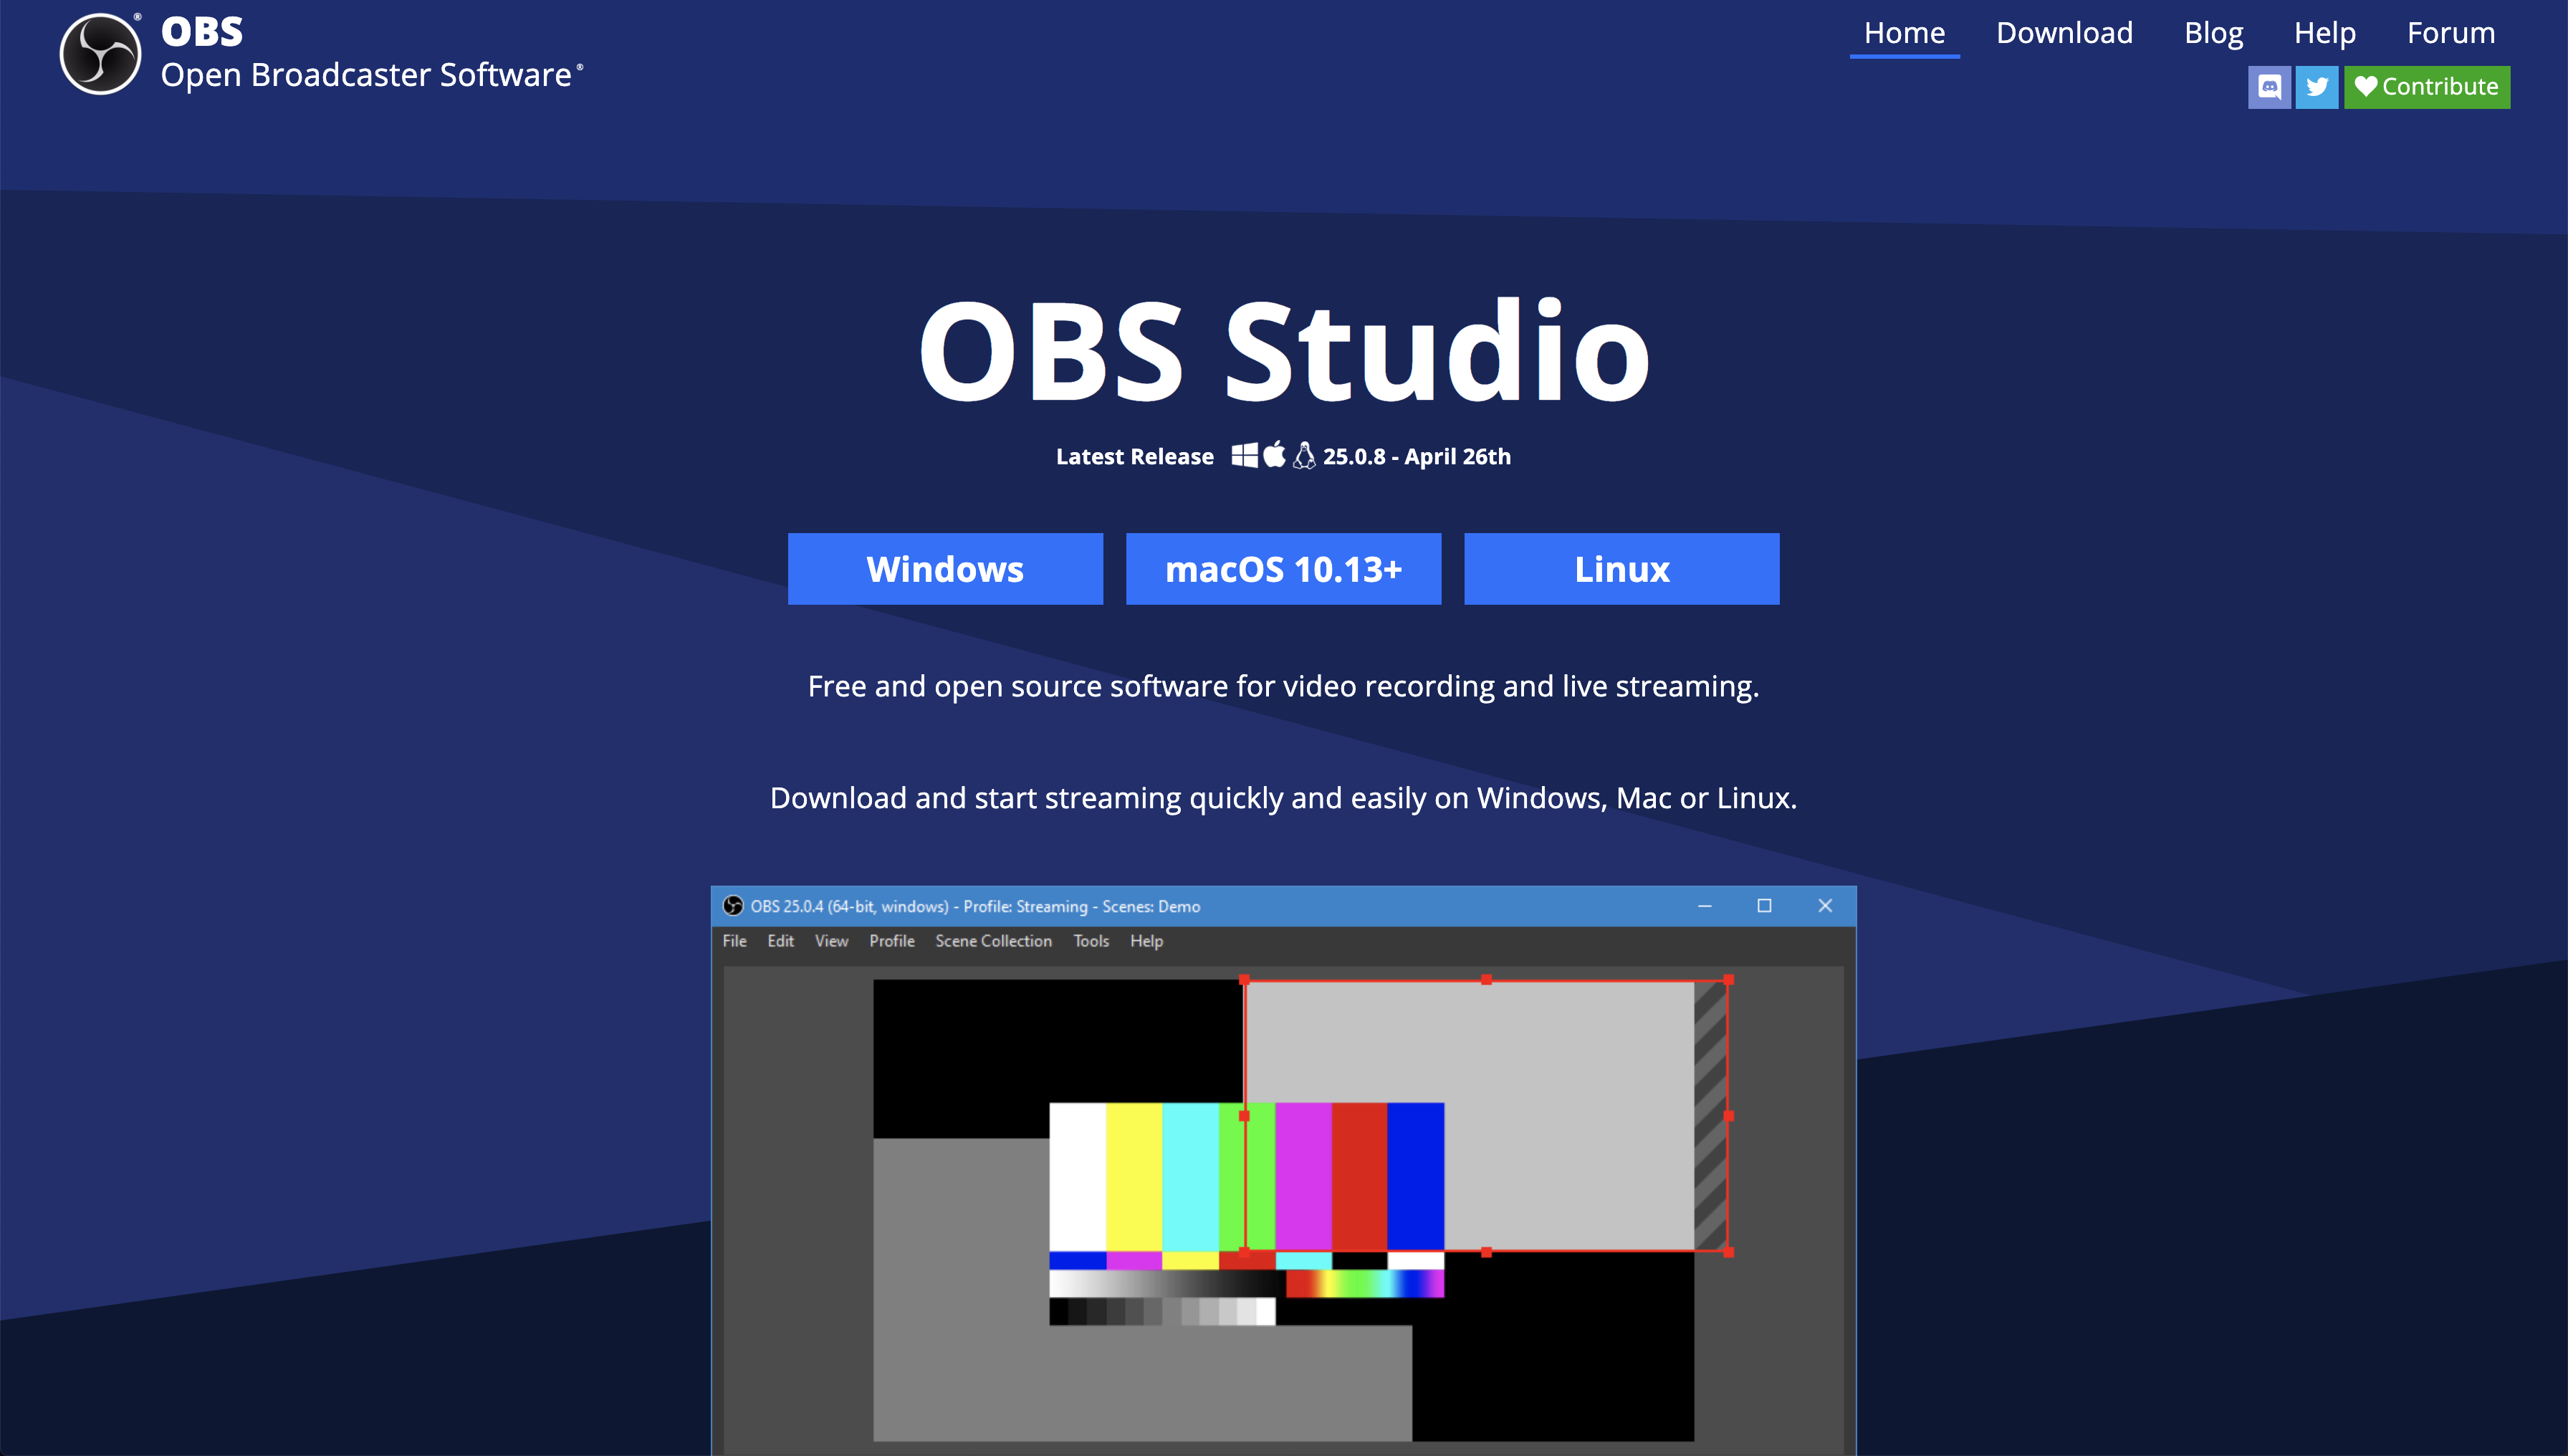The image size is (2568, 1456).
Task: Click the heart icon inside the Contribute button
Action: 2366,87
